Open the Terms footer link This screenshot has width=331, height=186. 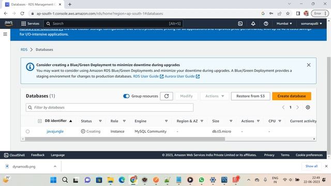click(x=285, y=155)
